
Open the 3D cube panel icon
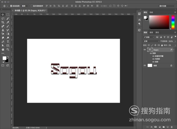(139, 30)
